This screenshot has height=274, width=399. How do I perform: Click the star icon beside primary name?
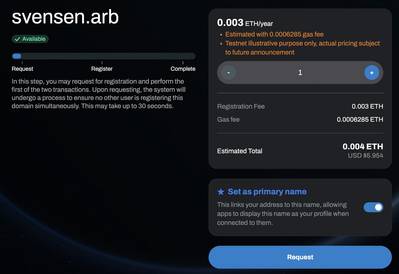tap(221, 192)
